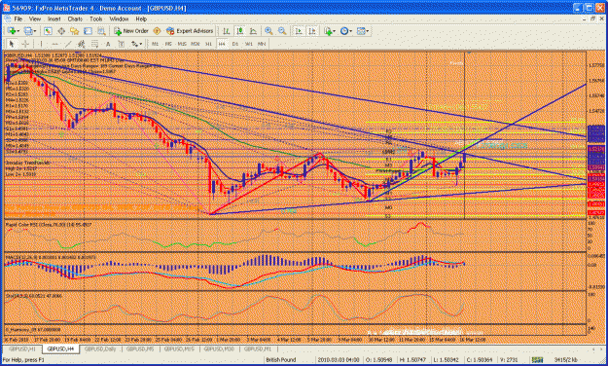Toggle Chart Shift button
The image size is (608, 366).
pyautogui.click(x=312, y=31)
